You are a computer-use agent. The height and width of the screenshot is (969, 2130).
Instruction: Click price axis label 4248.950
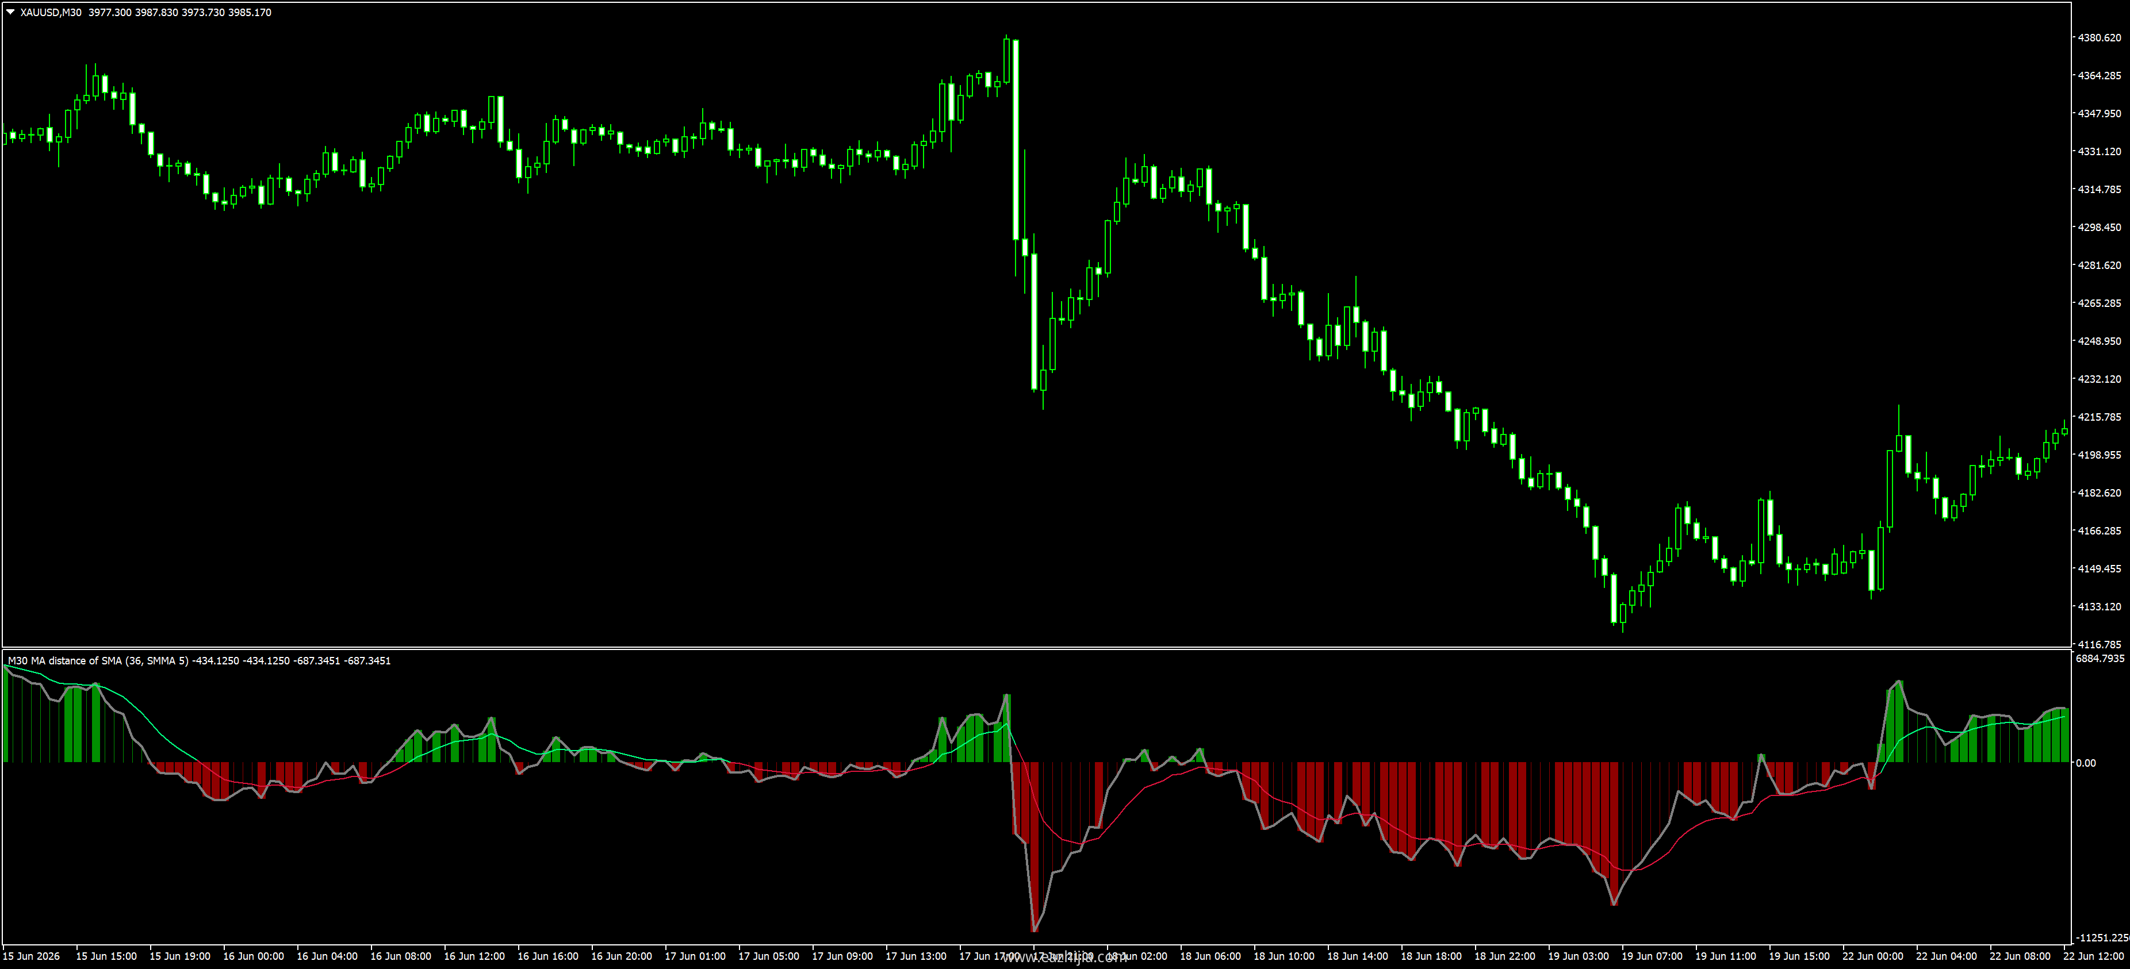2100,342
